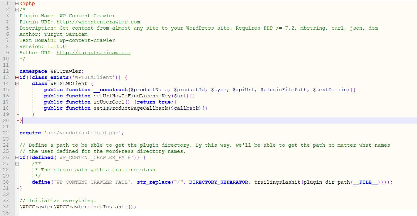Click the 'str_replace' function call
The height and width of the screenshot is (216, 417).
(x=154, y=182)
